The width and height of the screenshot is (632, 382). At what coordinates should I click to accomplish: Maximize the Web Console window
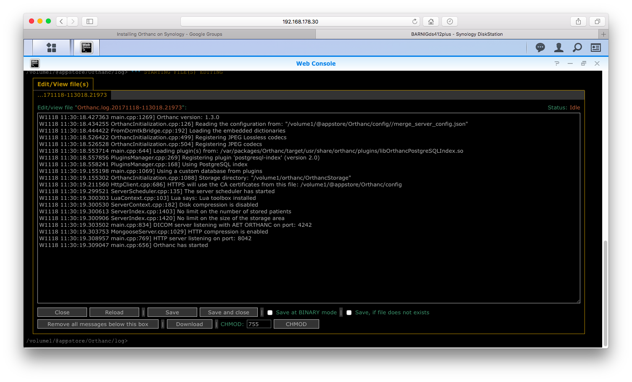click(584, 64)
